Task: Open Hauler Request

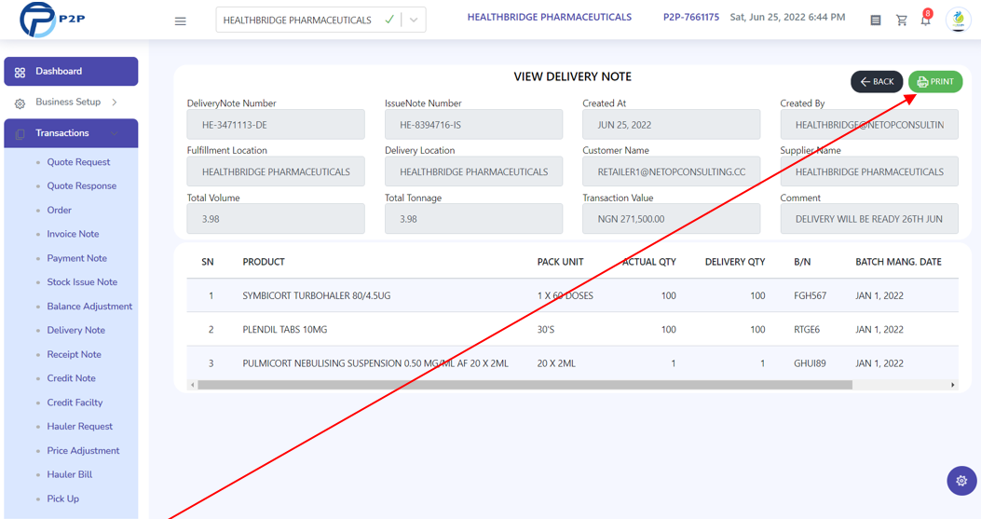Action: [79, 427]
